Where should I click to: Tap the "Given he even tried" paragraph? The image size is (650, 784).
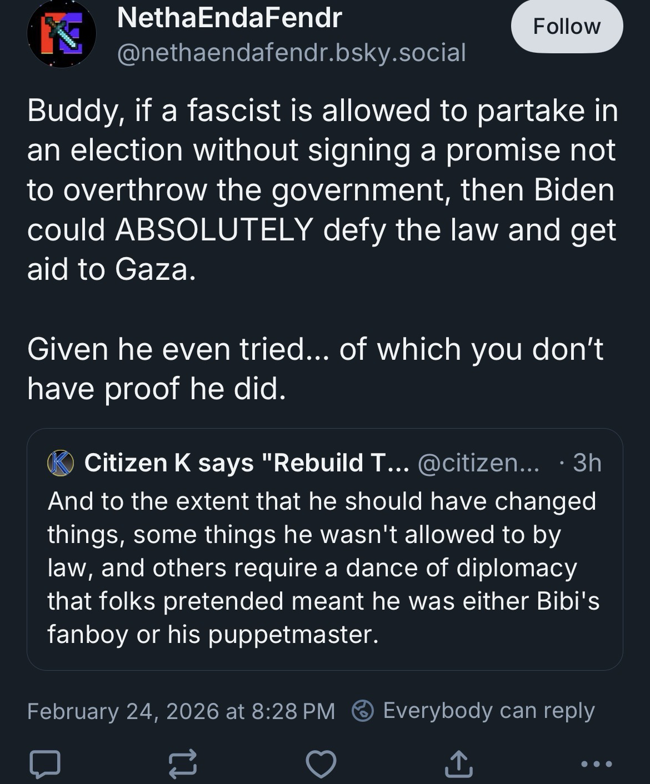(315, 369)
